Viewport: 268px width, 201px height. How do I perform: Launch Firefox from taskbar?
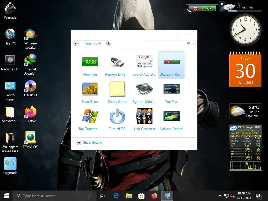pos(154,196)
